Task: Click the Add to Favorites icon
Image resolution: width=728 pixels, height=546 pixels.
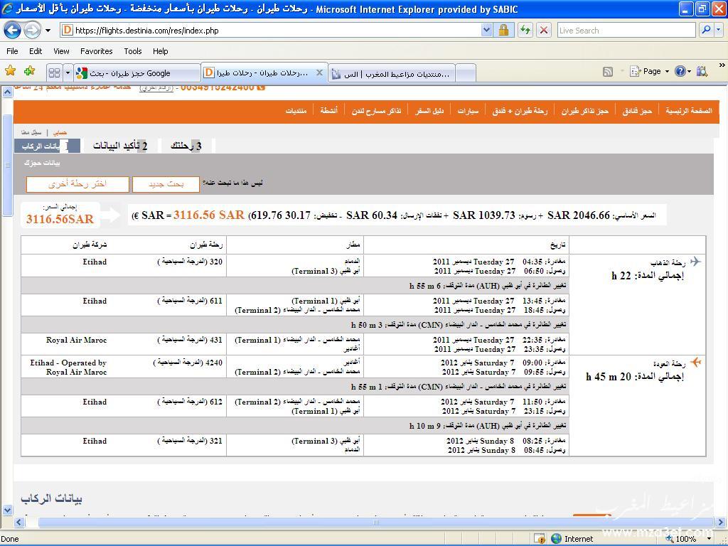Action: 29,72
